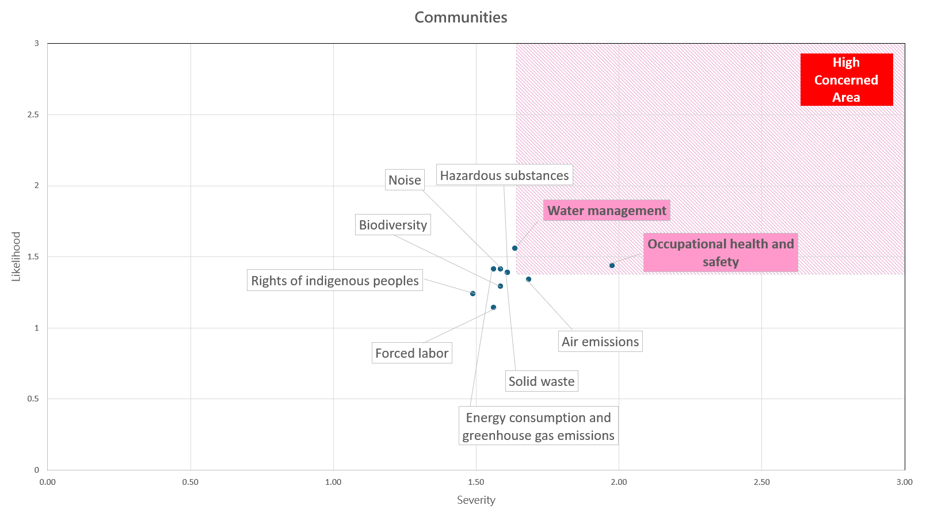Select the red "High Concerned Area" box
The width and height of the screenshot is (926, 513).
(x=846, y=80)
